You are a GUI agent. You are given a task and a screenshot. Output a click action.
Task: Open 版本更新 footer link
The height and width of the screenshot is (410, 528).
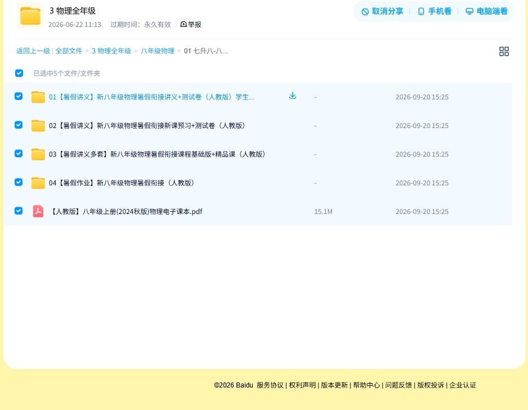point(334,385)
